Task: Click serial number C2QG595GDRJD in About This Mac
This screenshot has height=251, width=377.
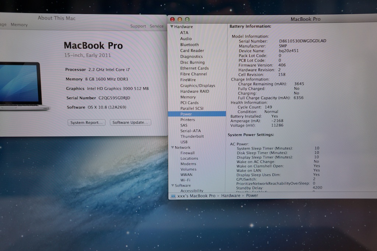Action: [x=114, y=98]
